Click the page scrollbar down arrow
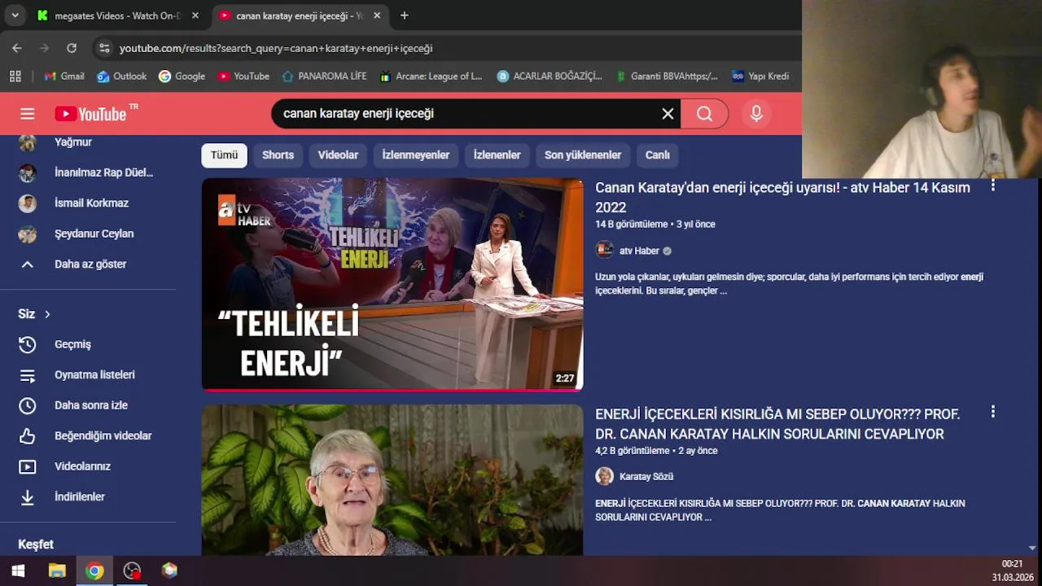The height and width of the screenshot is (586, 1042). [1032, 549]
